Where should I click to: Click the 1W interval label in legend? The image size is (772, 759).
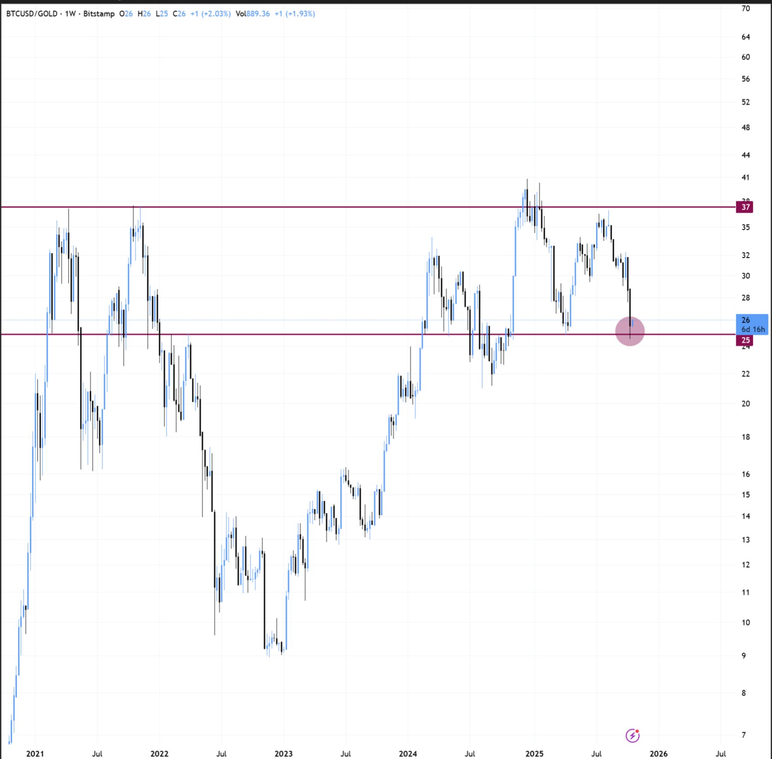(x=70, y=14)
